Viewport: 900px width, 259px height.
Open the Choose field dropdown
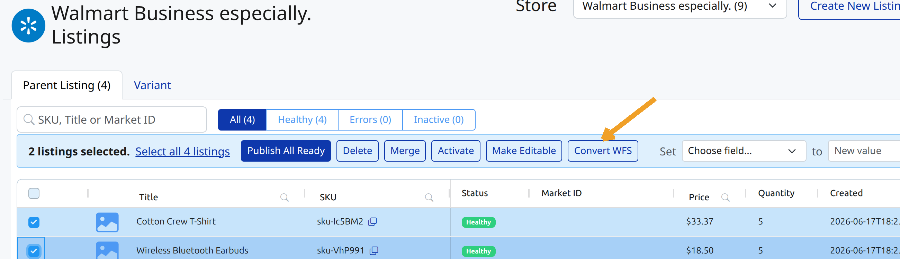(744, 151)
